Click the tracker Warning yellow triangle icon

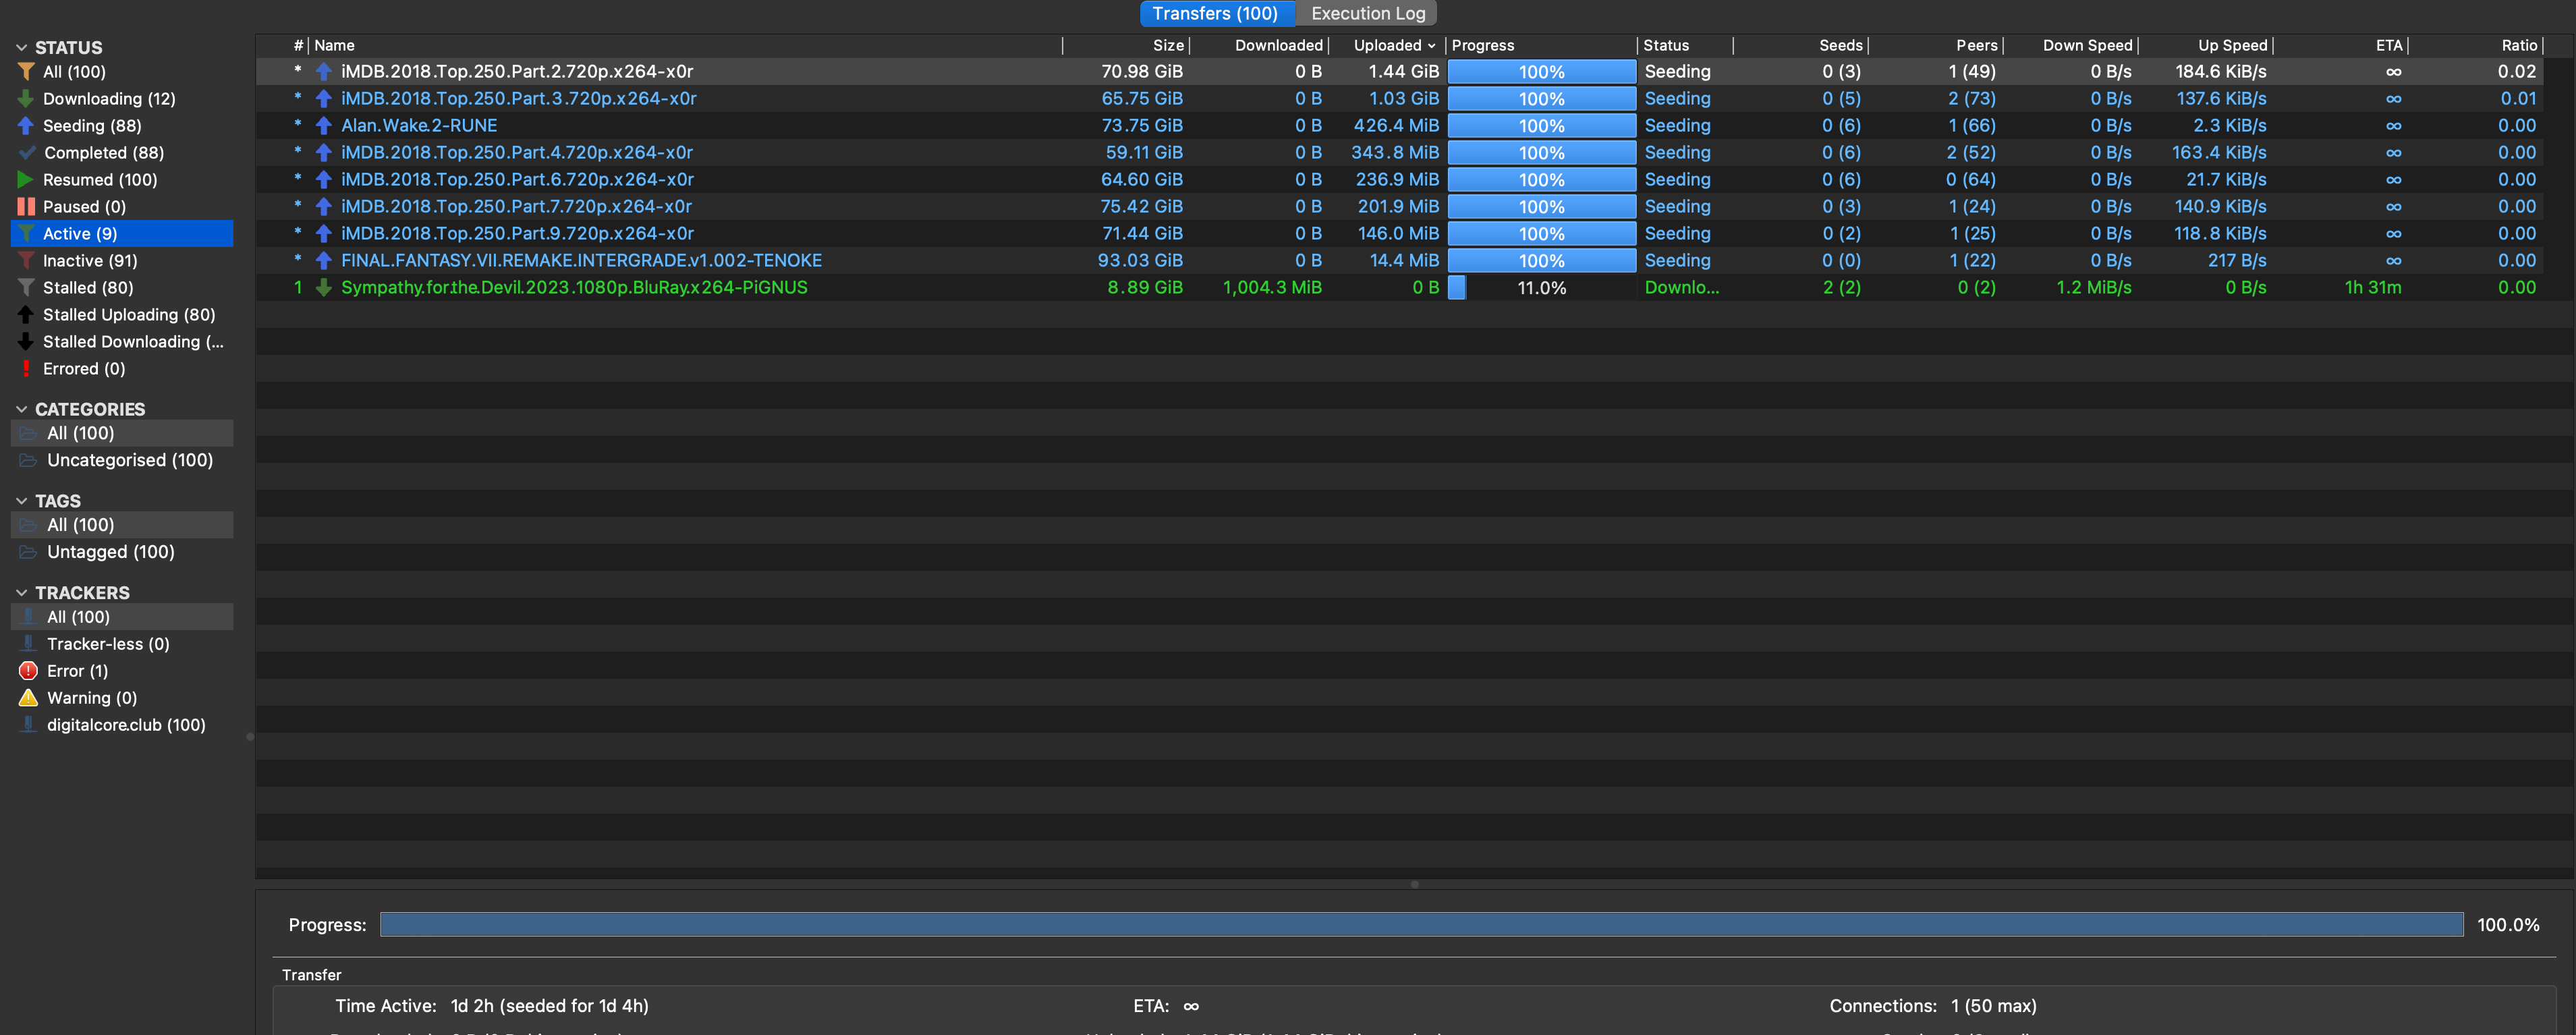tap(28, 698)
